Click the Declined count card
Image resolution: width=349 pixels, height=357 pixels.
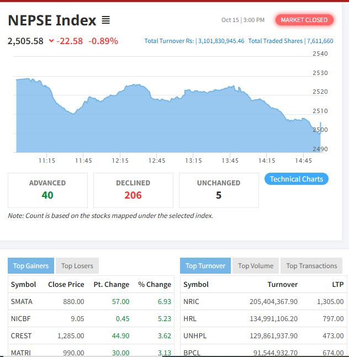click(x=133, y=190)
